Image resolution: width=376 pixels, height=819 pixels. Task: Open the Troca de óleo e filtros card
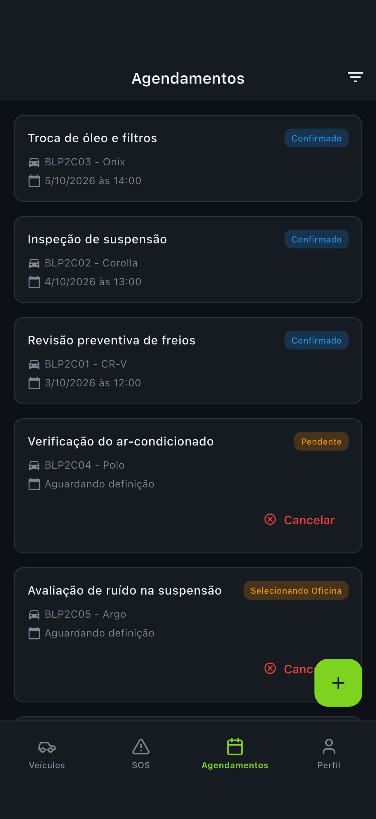tap(188, 158)
